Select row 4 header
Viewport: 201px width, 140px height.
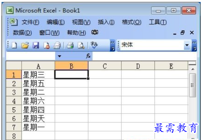(x=14, y=100)
